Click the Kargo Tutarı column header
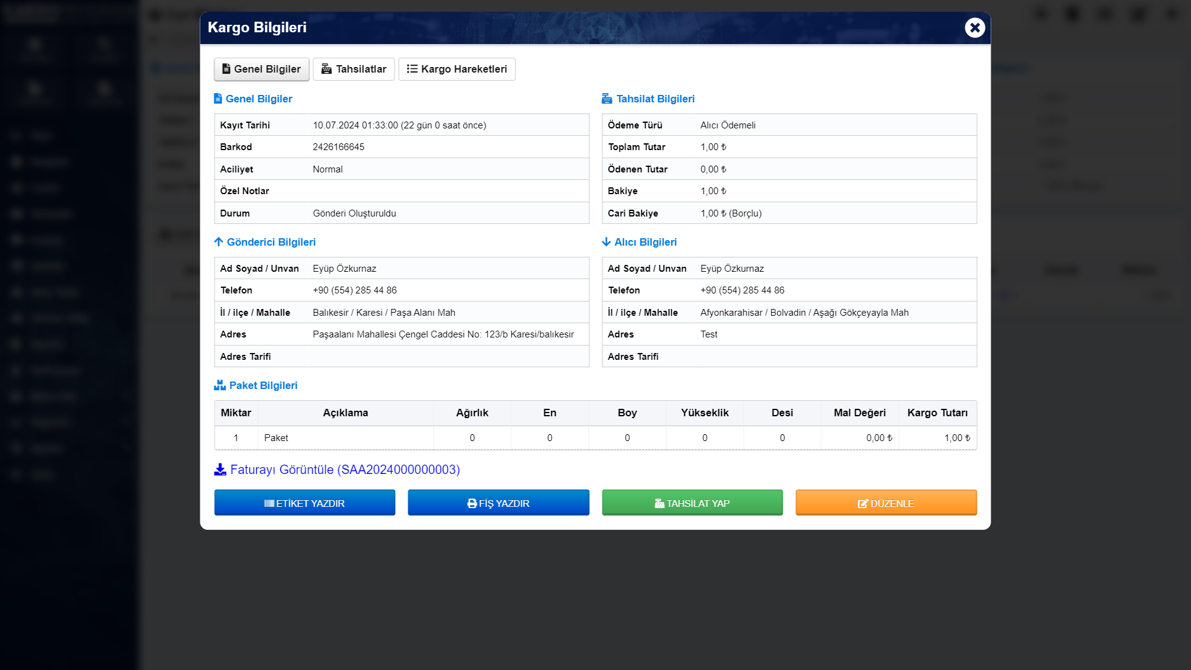This screenshot has width=1191, height=670. [x=937, y=413]
